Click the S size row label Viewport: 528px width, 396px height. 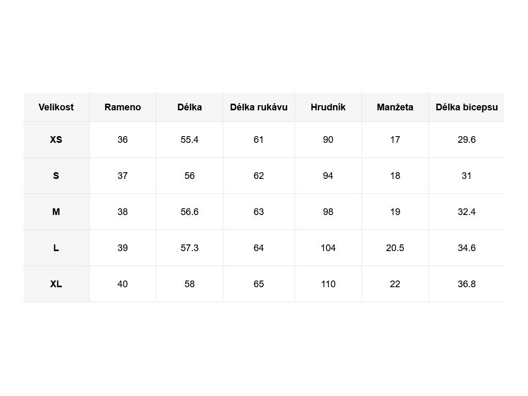pyautogui.click(x=56, y=176)
